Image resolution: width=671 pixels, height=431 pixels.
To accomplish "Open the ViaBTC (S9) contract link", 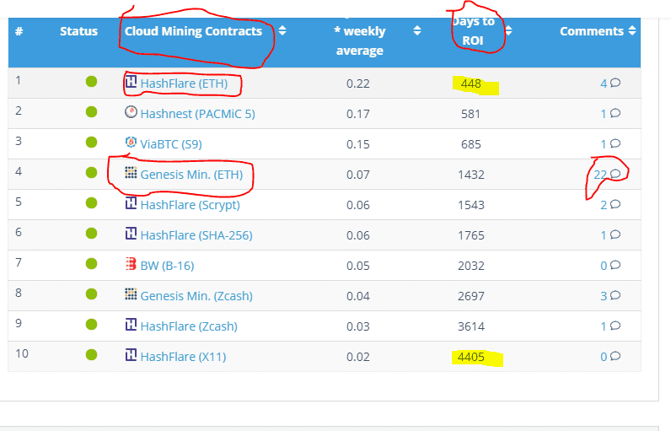I will pyautogui.click(x=171, y=144).
